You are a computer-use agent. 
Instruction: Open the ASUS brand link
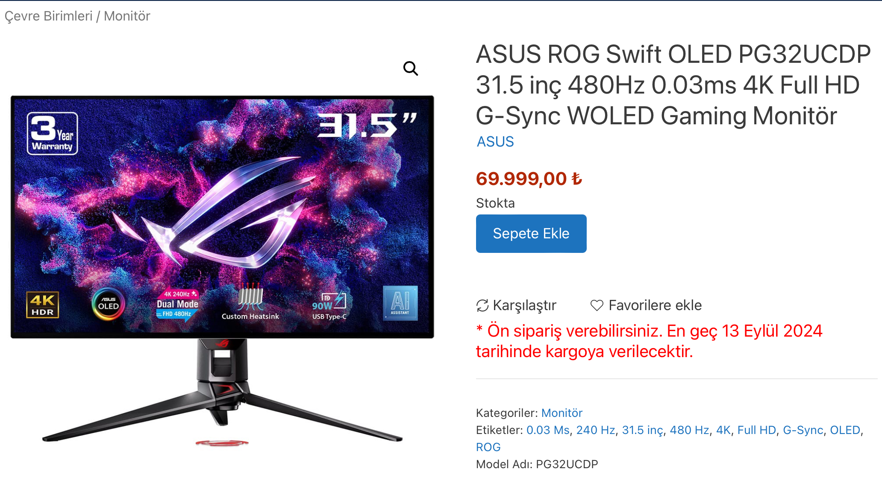point(495,142)
